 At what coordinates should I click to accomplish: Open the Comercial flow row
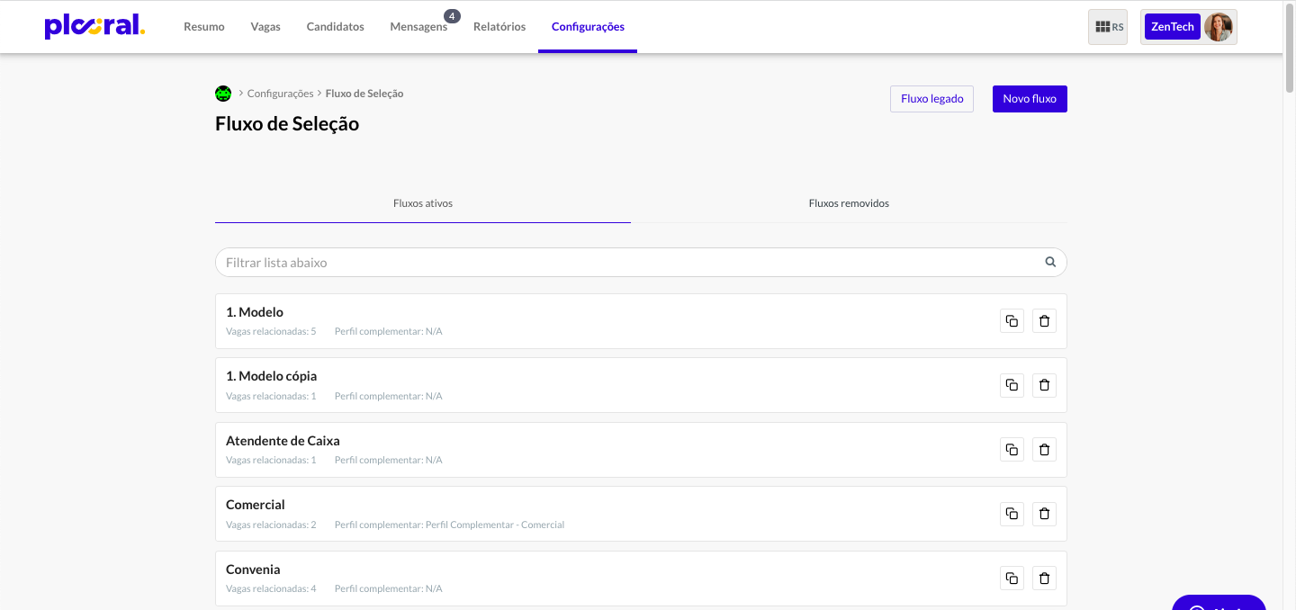(x=641, y=514)
